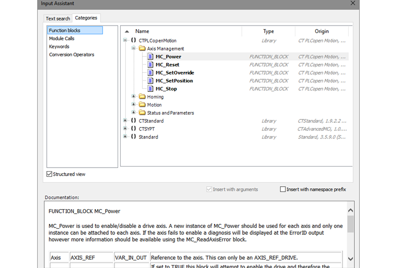Select the MC_Reset tree entry
Screen dimensions: 402x268
click(x=167, y=65)
